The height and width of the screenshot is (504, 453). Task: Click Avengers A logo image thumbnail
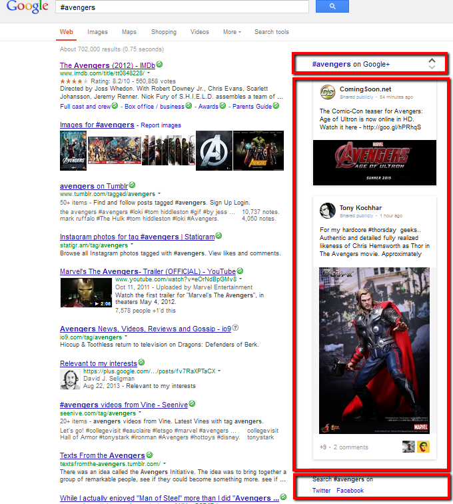pyautogui.click(x=214, y=151)
